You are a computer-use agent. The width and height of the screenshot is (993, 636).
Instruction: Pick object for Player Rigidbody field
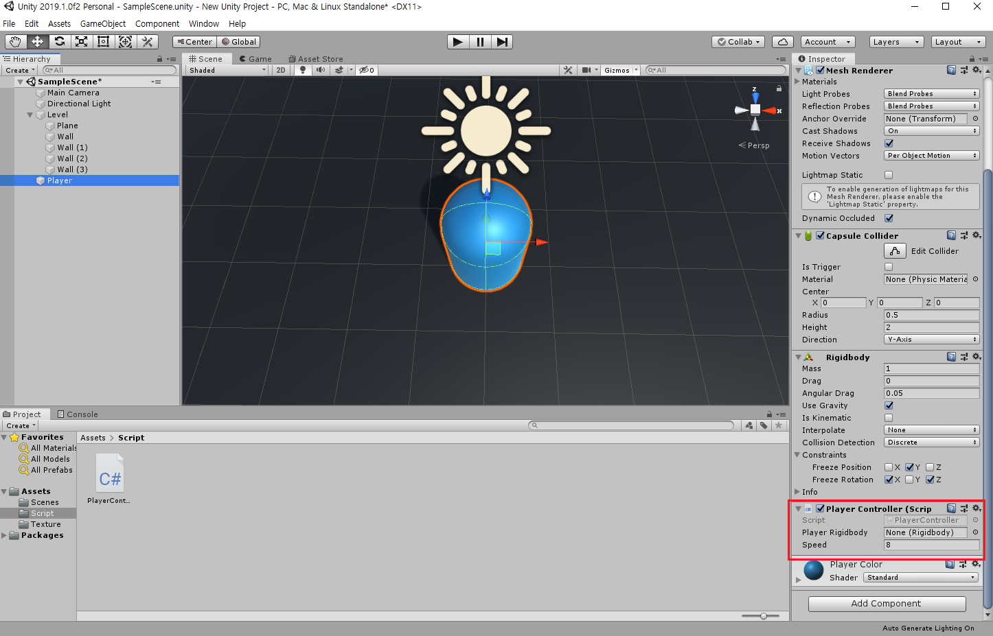tap(975, 532)
